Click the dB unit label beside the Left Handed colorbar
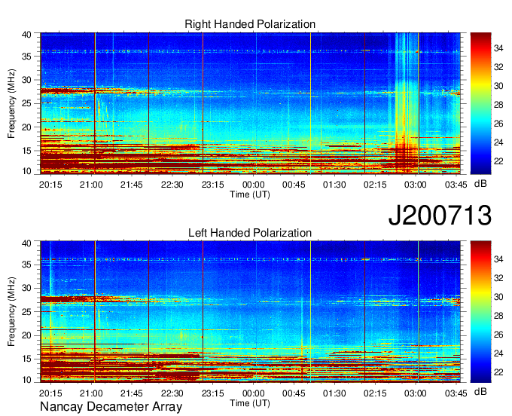 pos(480,391)
